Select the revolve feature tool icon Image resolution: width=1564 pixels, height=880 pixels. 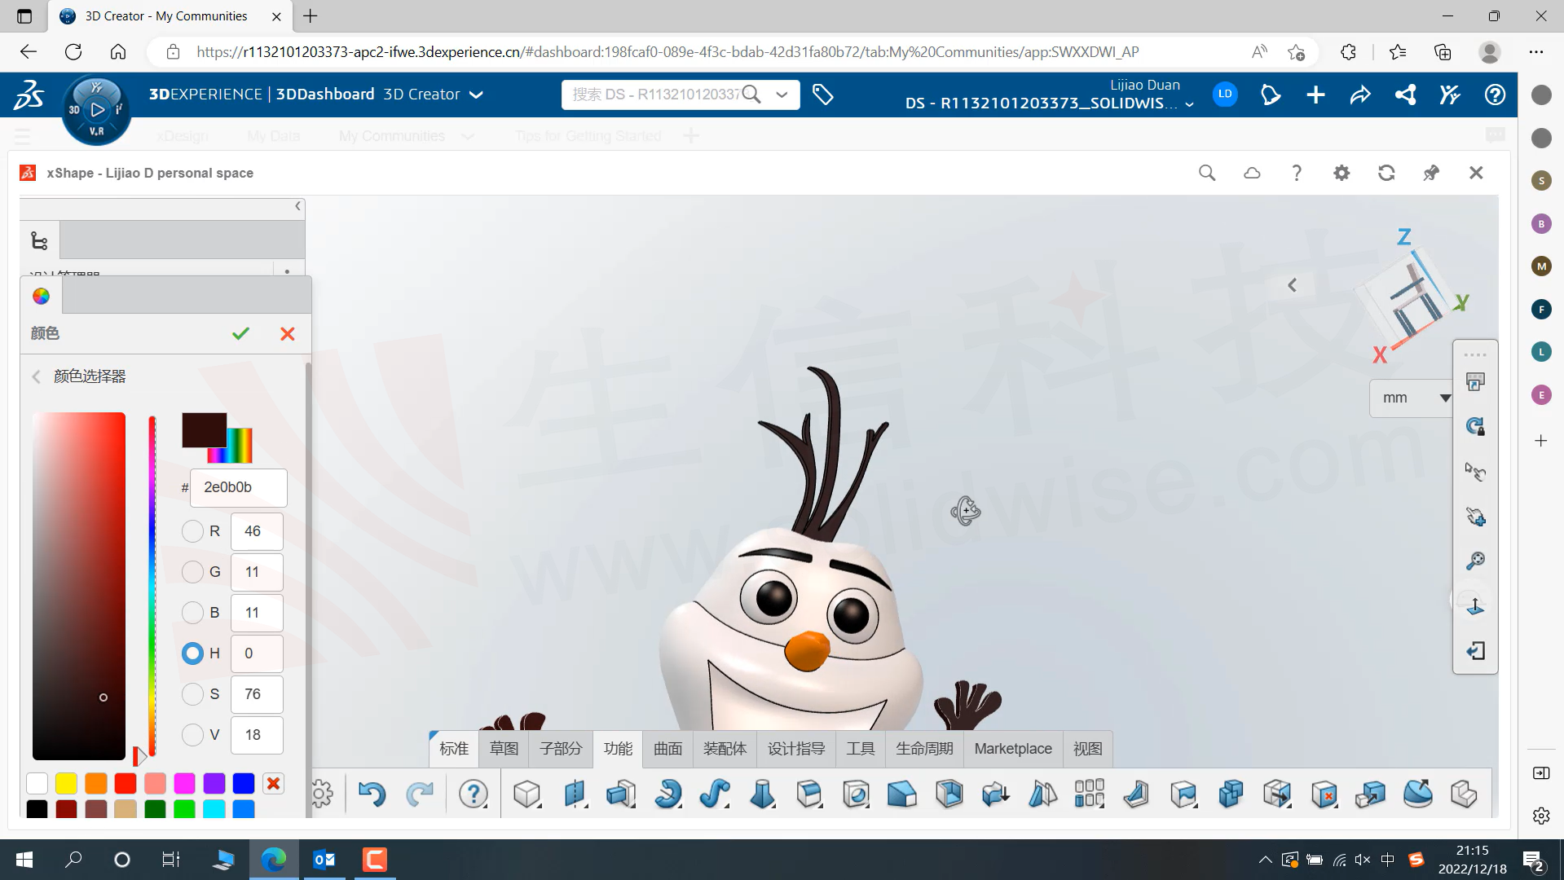click(x=668, y=794)
